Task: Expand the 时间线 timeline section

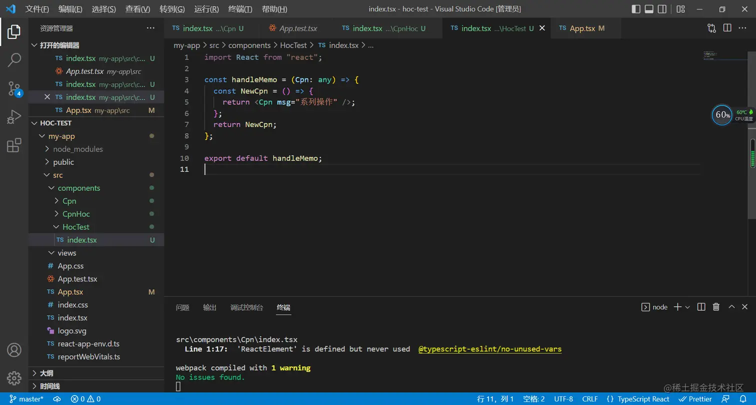Action: tap(96, 386)
